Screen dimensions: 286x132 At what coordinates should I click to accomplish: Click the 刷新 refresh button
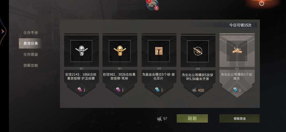tap(192, 119)
